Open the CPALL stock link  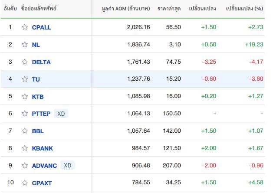[41, 27]
